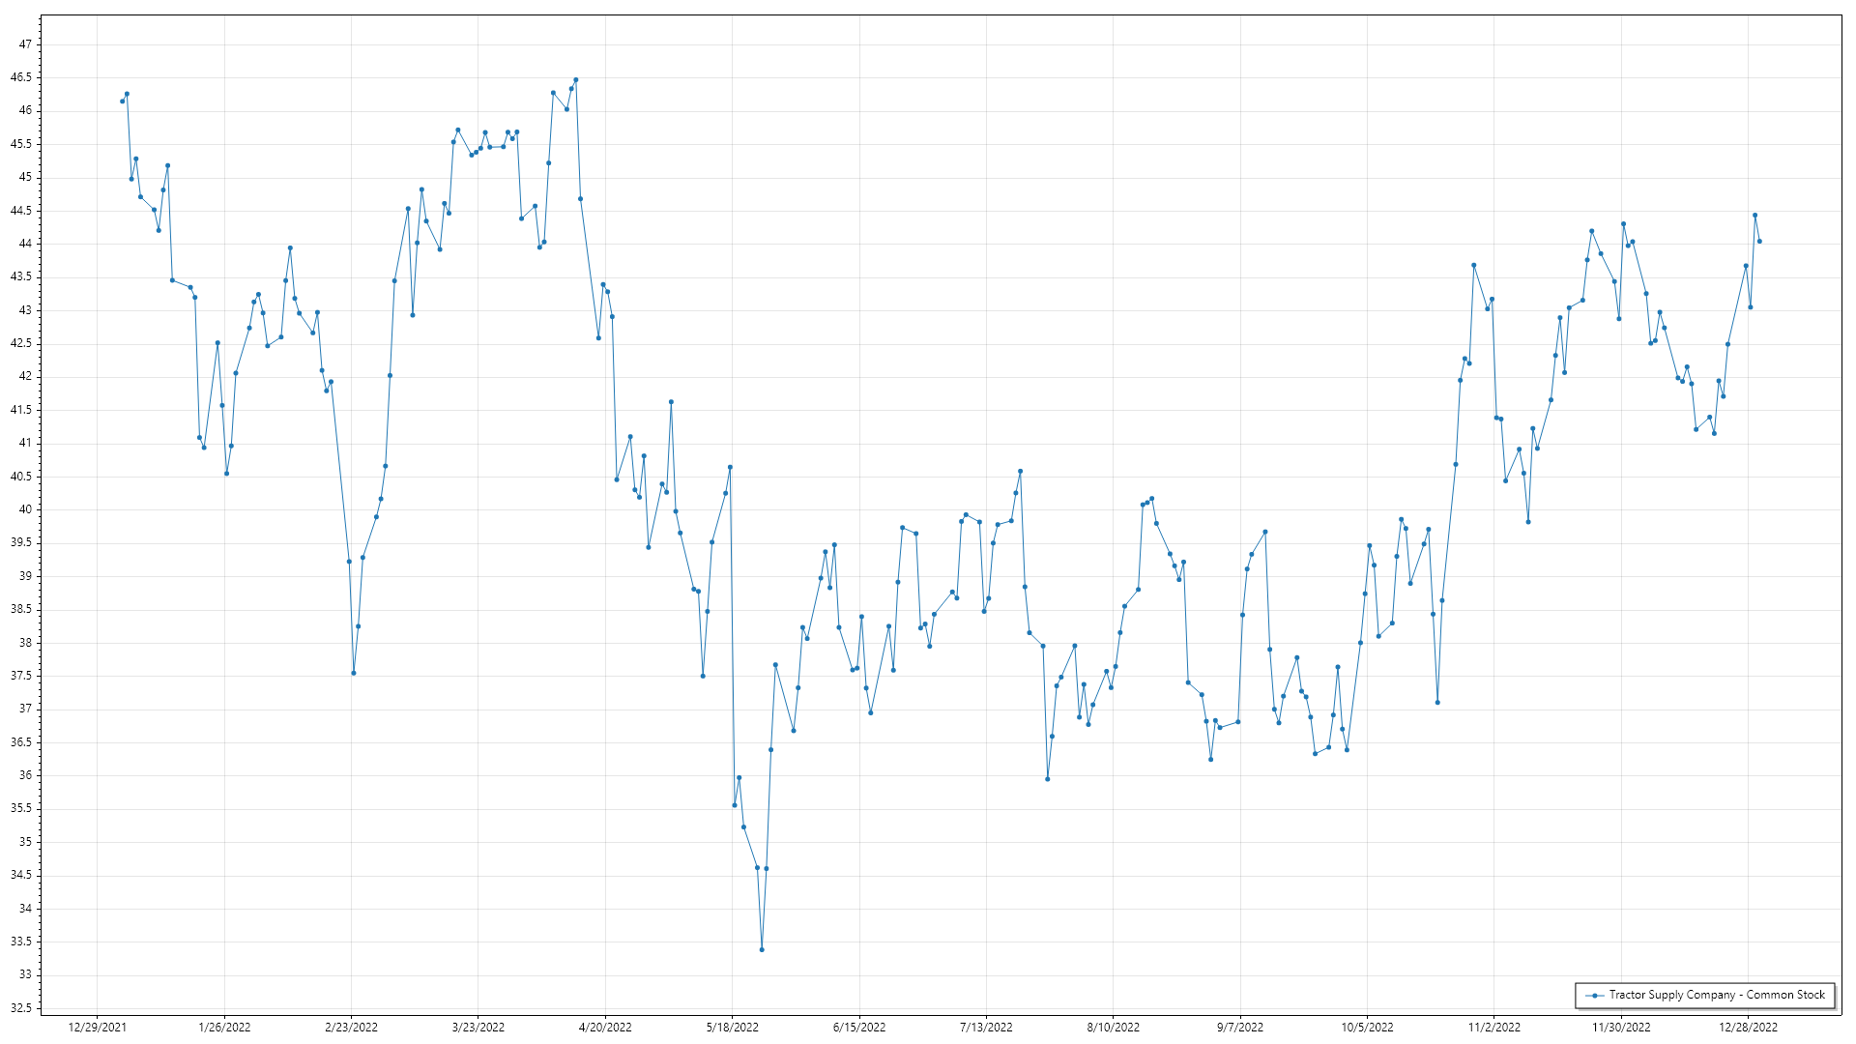This screenshot has width=1856, height=1044.
Task: Click the 8/10/2022 x-axis date label
Action: click(1113, 1027)
